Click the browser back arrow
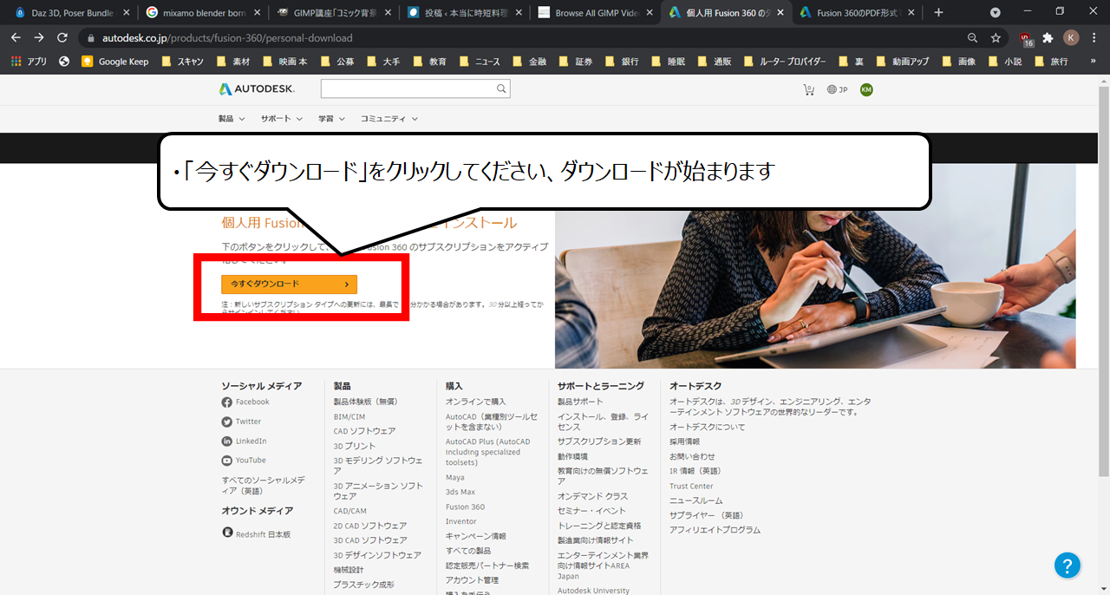1110x595 pixels. [16, 38]
